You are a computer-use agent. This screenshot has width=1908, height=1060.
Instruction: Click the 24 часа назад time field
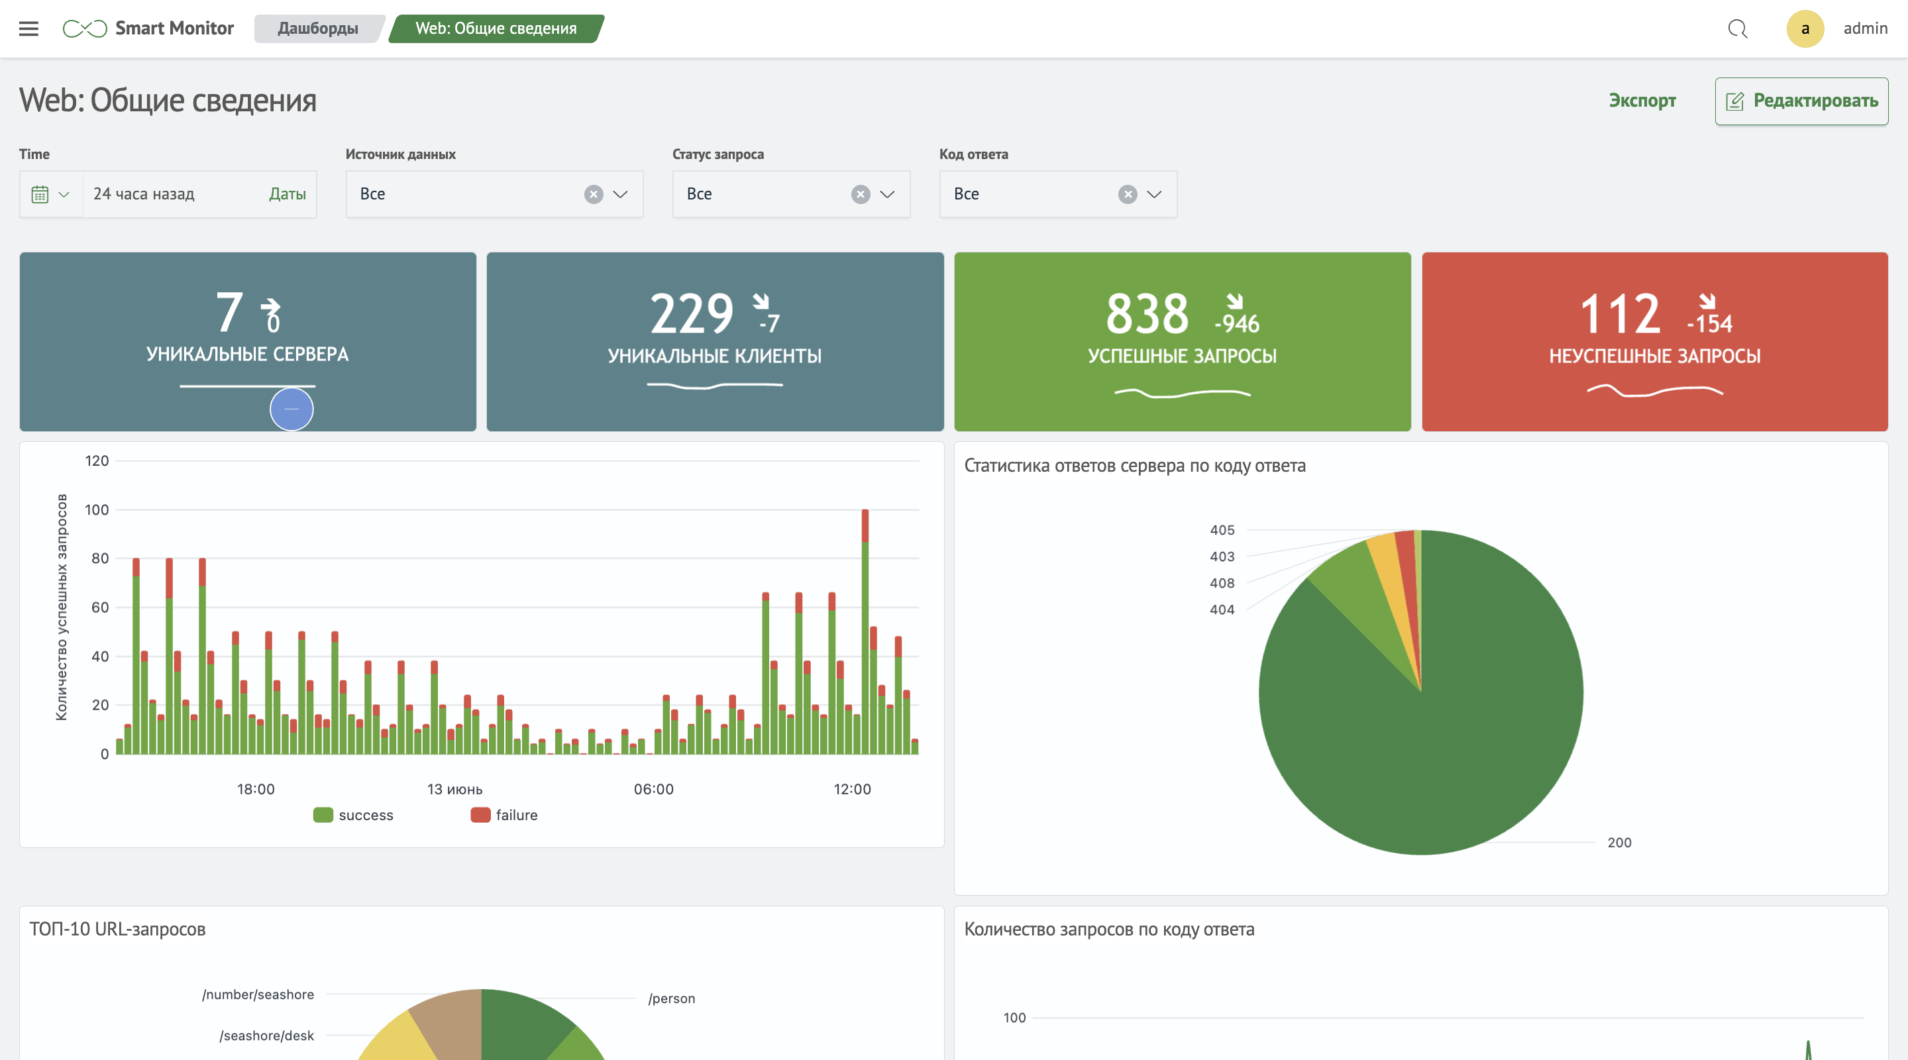coord(144,194)
